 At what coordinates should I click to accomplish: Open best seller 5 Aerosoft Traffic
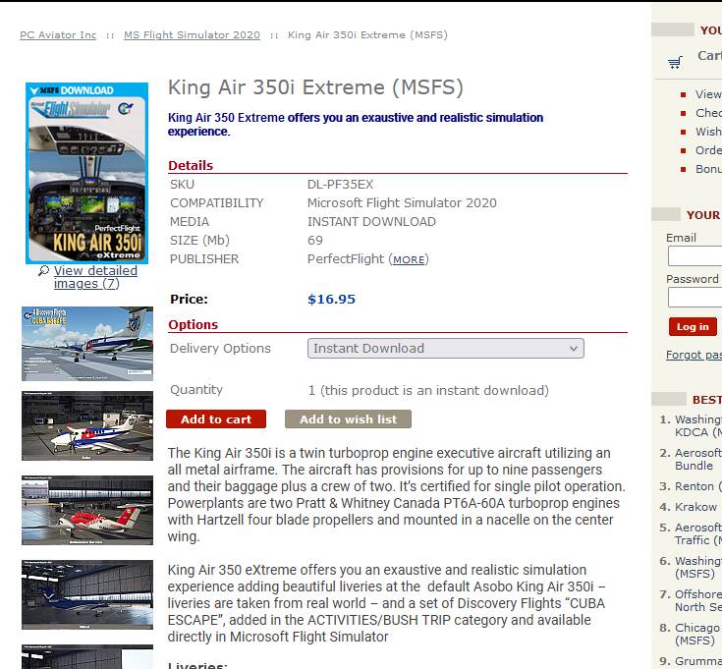pos(698,533)
